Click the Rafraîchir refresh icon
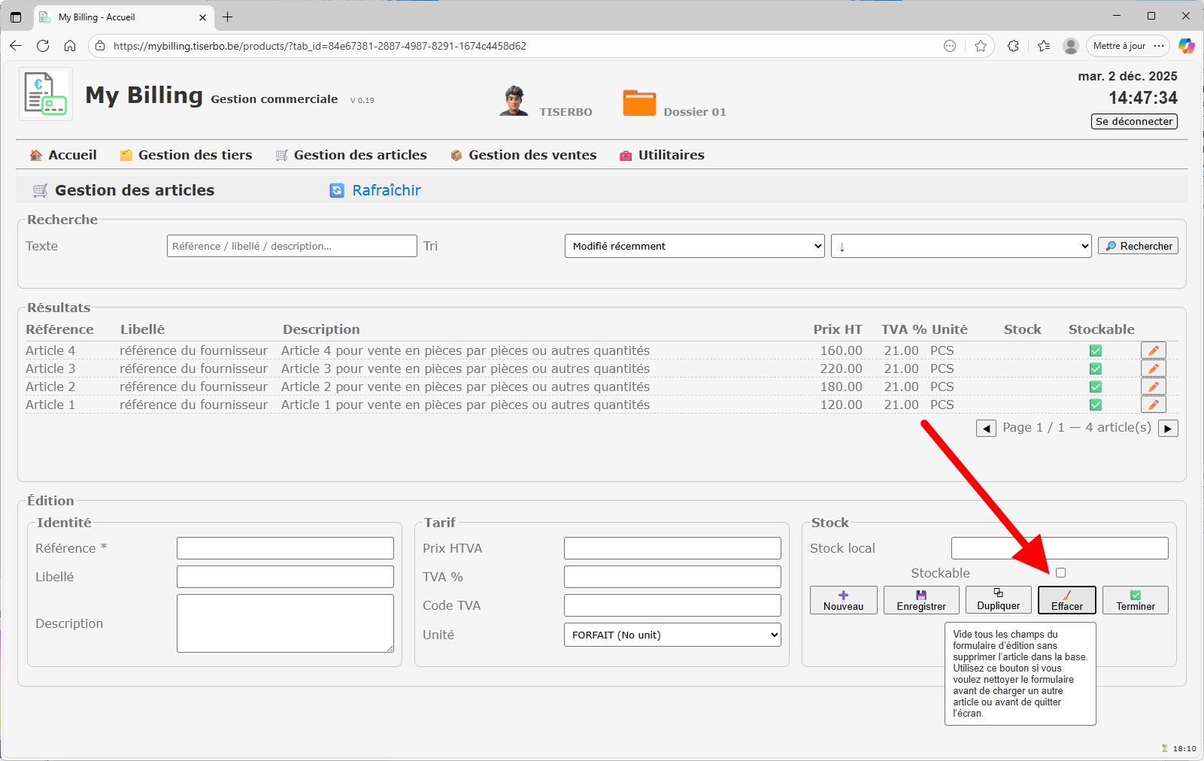 337,191
